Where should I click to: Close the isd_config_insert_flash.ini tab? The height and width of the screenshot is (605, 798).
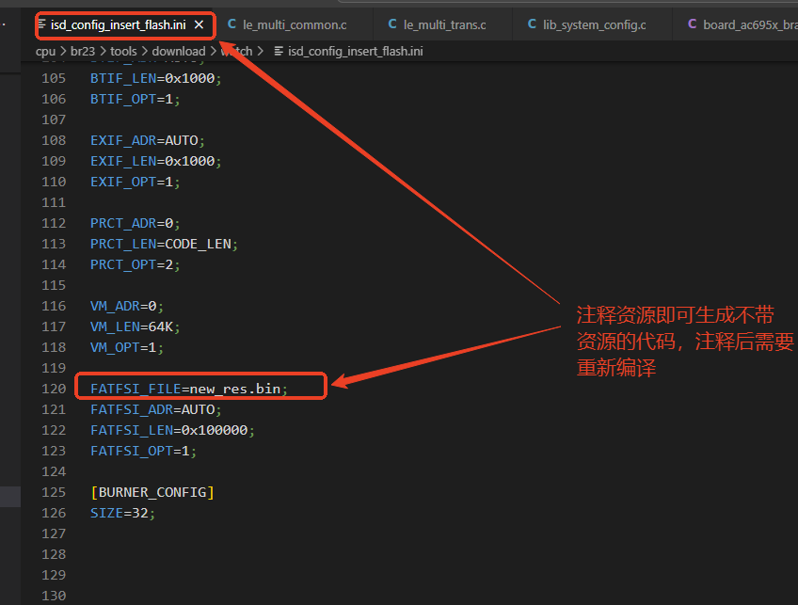click(x=199, y=24)
